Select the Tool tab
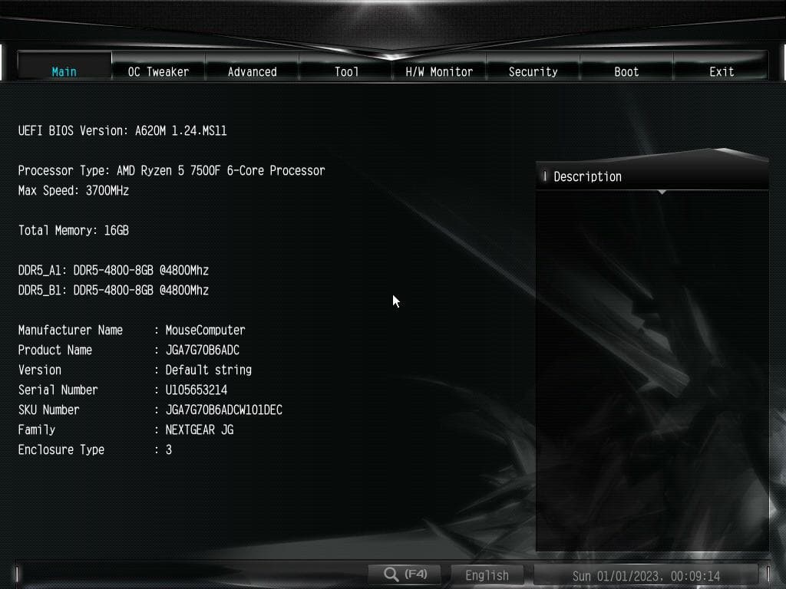The height and width of the screenshot is (589, 786). click(x=346, y=66)
